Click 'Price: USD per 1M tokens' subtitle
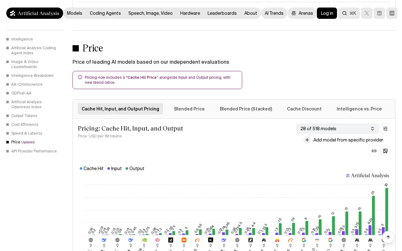This screenshot has height=251, width=402. coord(100,136)
